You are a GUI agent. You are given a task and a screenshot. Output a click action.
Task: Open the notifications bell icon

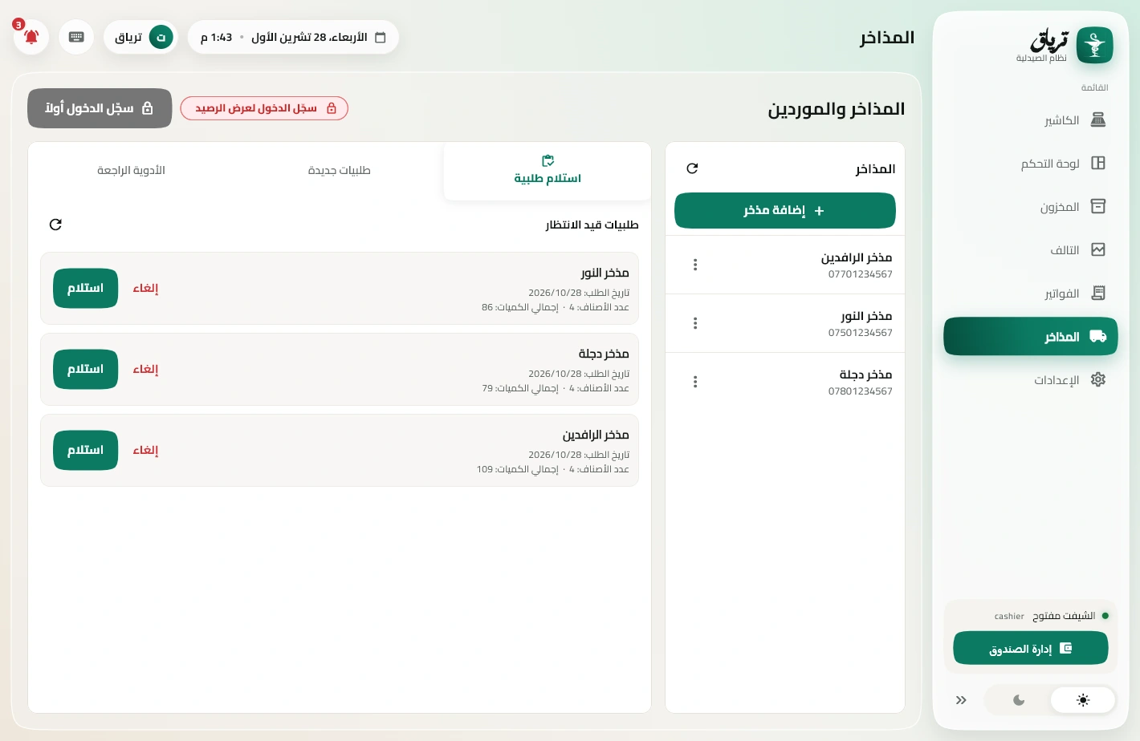click(x=31, y=37)
